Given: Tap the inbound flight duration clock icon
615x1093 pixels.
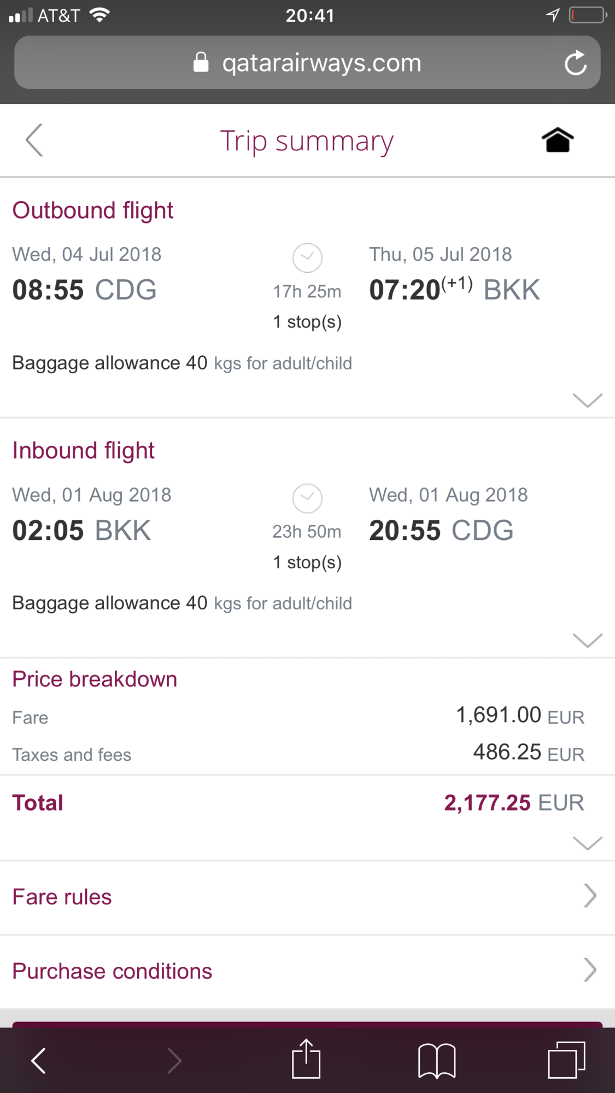Looking at the screenshot, I should (307, 498).
